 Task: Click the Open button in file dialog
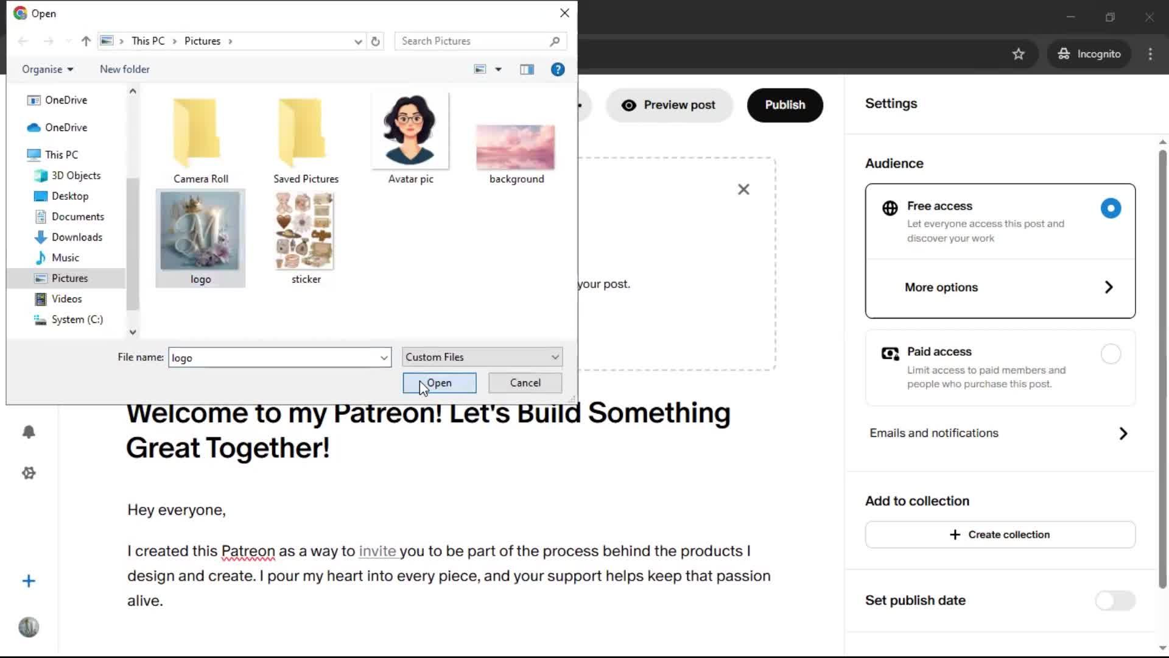tap(439, 383)
